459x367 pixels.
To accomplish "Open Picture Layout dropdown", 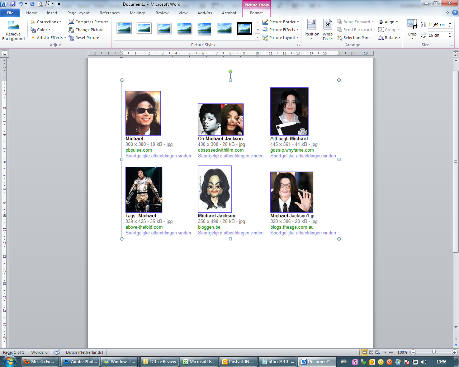I will (280, 38).
